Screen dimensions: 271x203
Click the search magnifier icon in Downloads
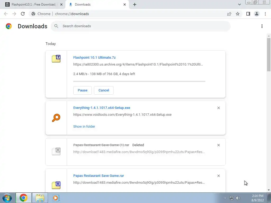tap(56, 26)
